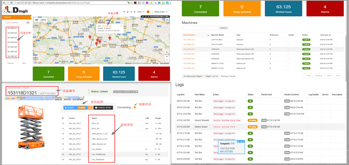Open the Admin dropdown menu

140,12
